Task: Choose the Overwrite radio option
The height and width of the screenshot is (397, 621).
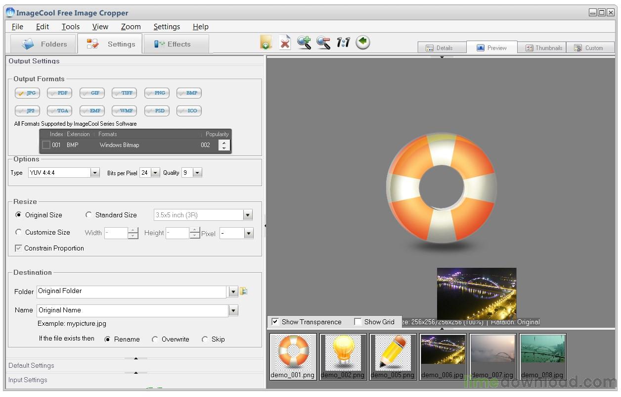Action: click(155, 339)
